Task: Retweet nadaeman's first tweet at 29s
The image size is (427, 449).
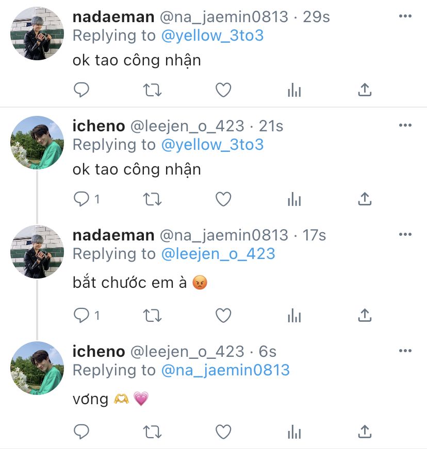Action: point(152,90)
